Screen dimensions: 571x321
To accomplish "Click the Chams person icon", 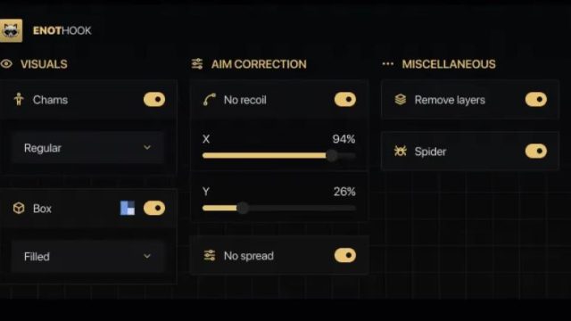I will coord(19,99).
